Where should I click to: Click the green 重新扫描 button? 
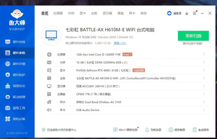point(193,36)
